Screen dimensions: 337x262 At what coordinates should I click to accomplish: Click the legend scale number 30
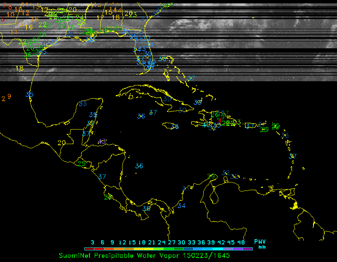pos(182,242)
